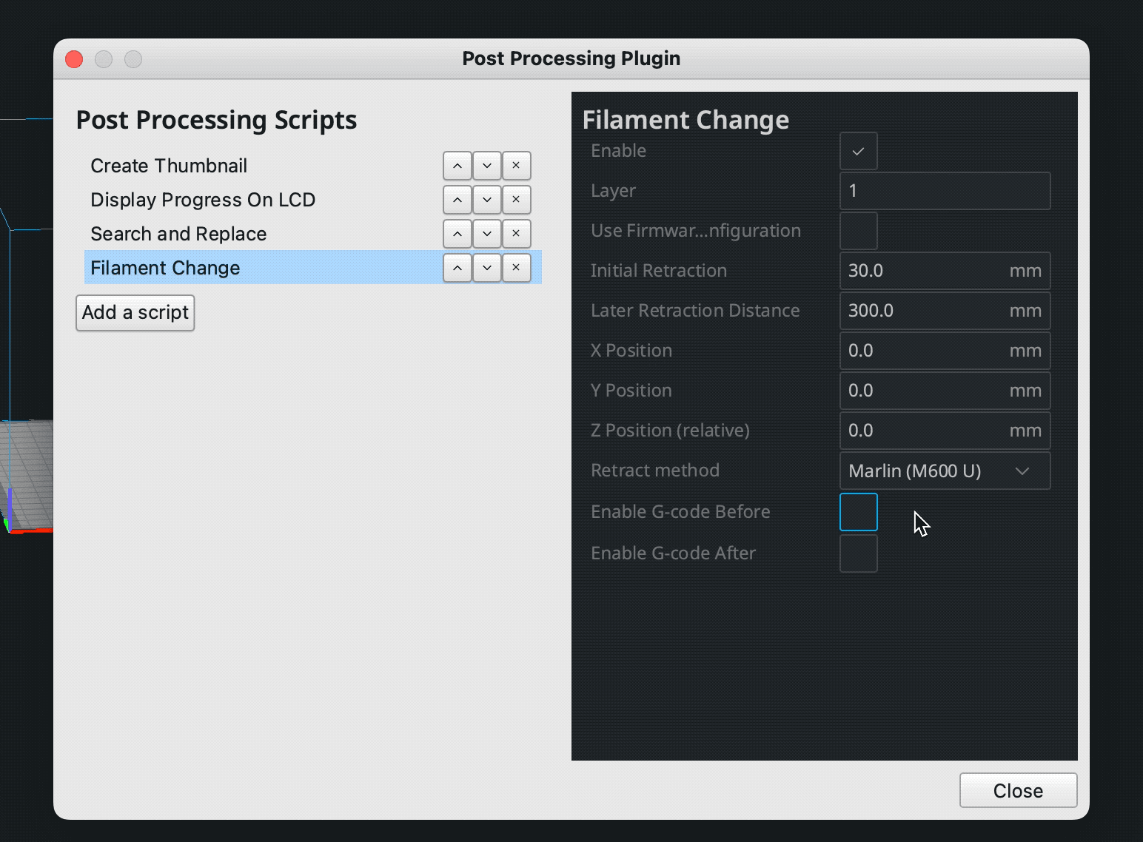Viewport: 1143px width, 842px height.
Task: Remove the Create Thumbnail script
Action: 516,166
